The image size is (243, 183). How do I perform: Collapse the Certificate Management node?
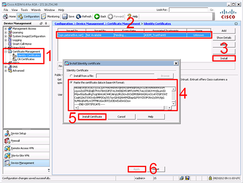6,51
